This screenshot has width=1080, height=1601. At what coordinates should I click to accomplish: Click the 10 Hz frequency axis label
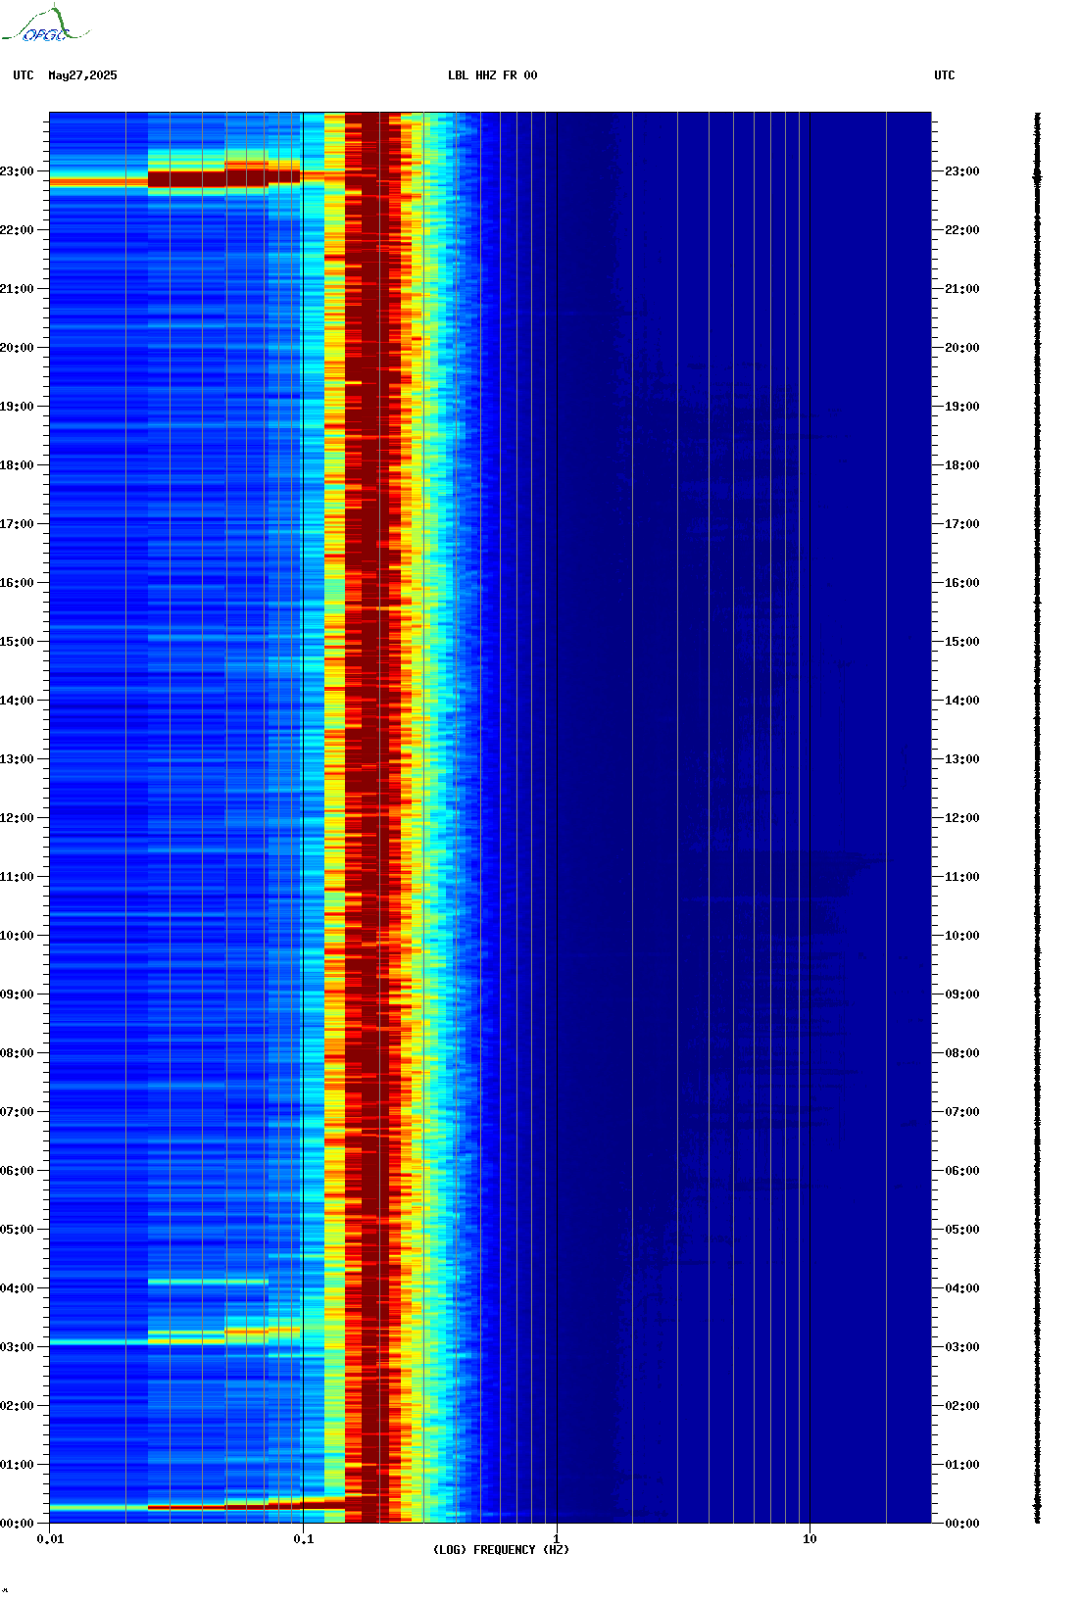[x=810, y=1539]
